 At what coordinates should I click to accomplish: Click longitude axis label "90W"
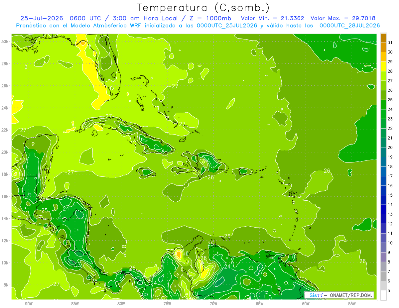(x=29, y=304)
